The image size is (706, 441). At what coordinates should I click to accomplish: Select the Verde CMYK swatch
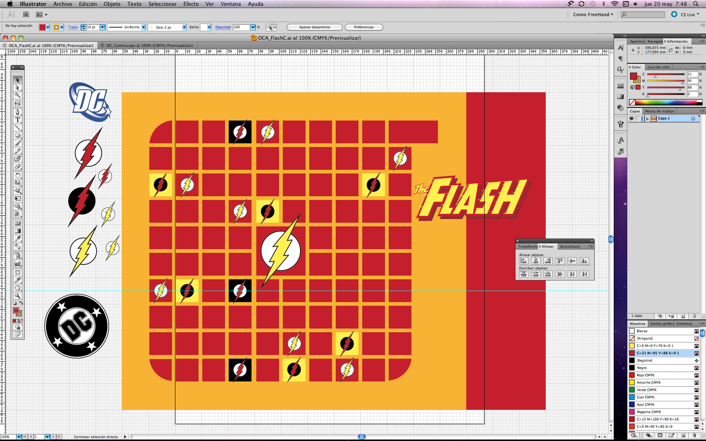[664, 390]
